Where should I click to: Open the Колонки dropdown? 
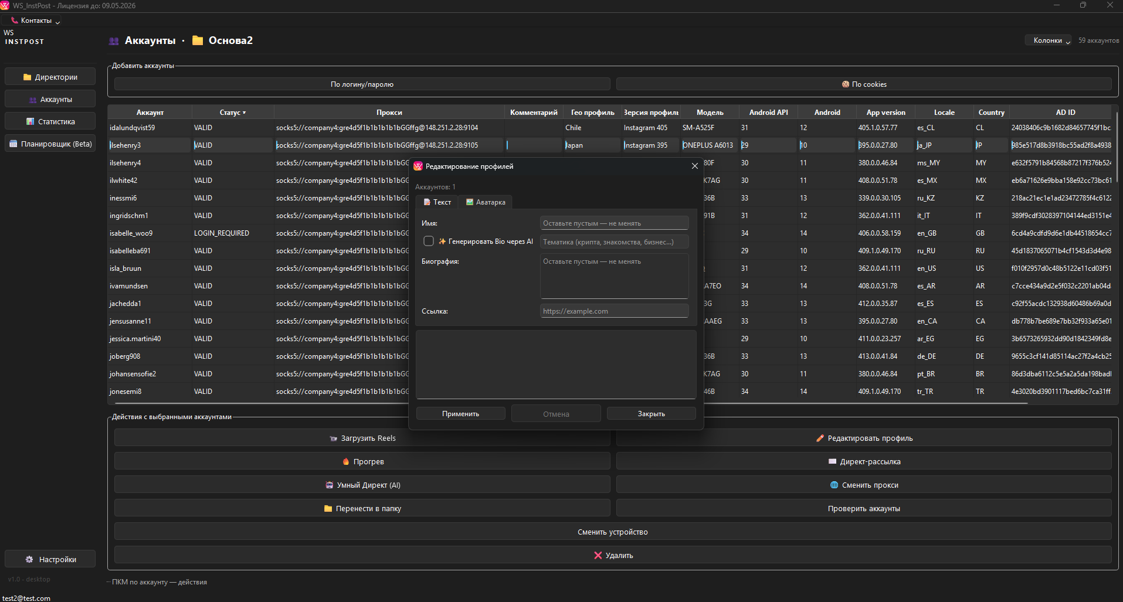[x=1048, y=40]
